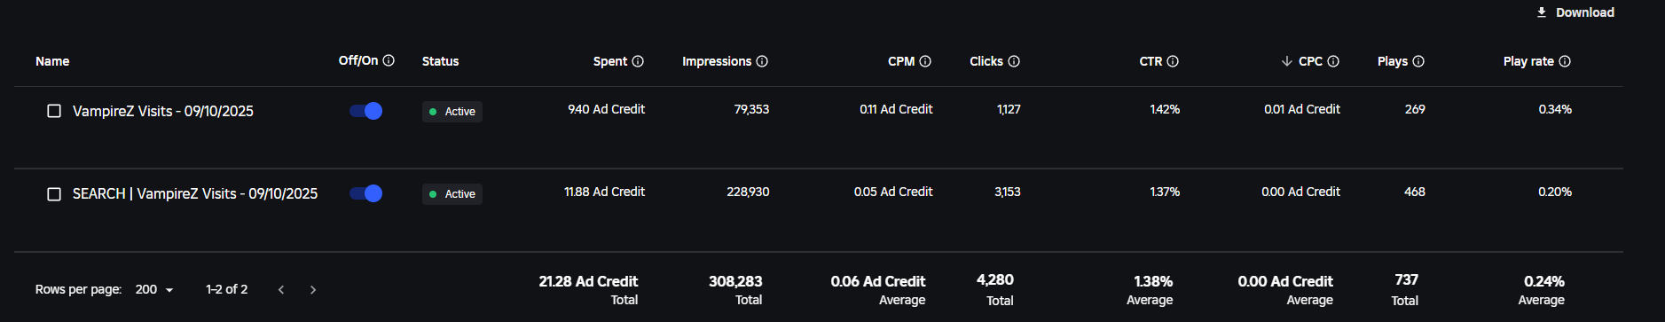Sort by Name column header
Screen dimensions: 1665x322
[x=52, y=61]
